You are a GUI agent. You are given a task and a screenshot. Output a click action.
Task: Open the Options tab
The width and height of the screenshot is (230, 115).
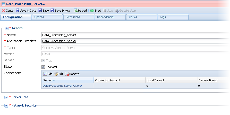click(x=47, y=17)
